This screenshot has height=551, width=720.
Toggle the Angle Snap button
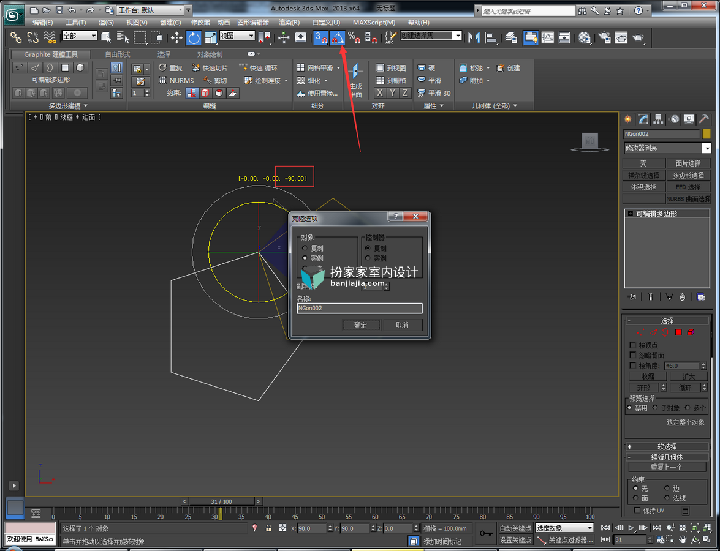tap(338, 37)
